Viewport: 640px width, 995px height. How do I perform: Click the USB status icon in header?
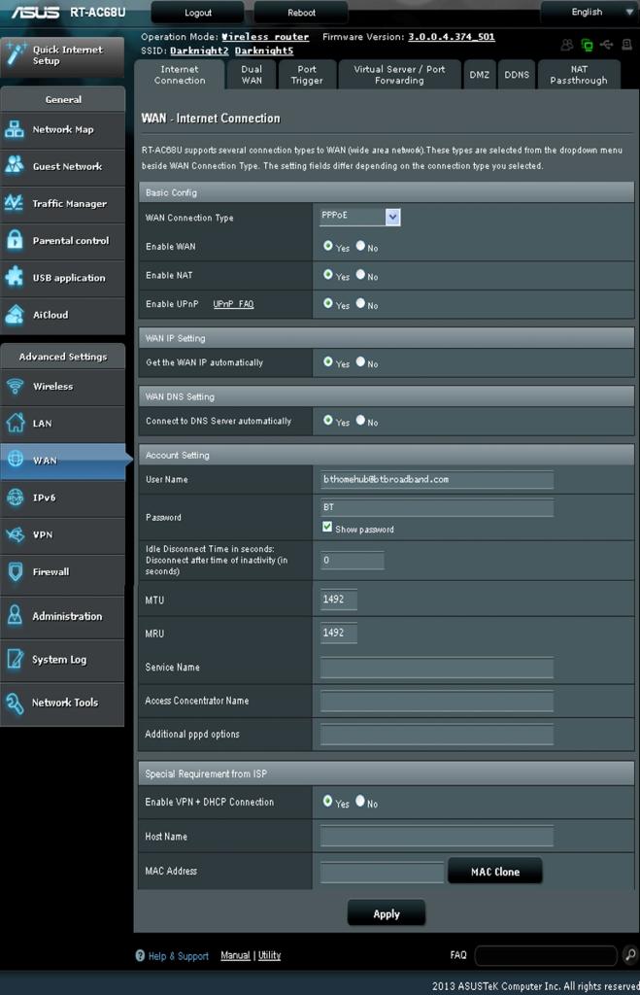(607, 45)
